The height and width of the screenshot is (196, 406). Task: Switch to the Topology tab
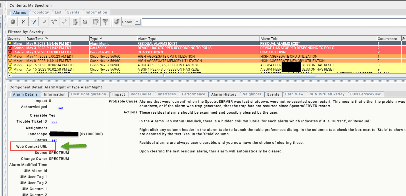click(40, 12)
